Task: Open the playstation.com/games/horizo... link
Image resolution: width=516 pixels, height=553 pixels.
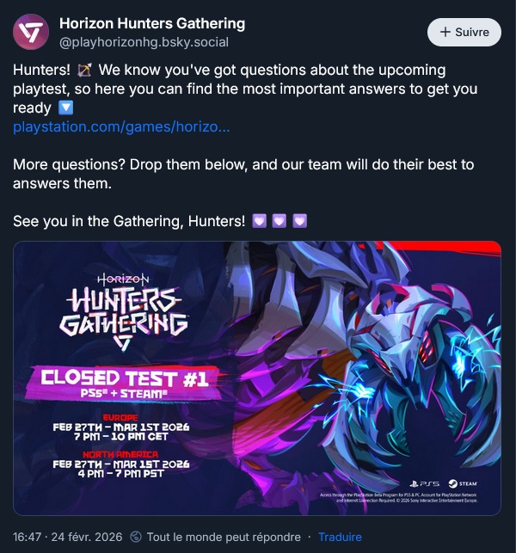Action: pos(121,126)
